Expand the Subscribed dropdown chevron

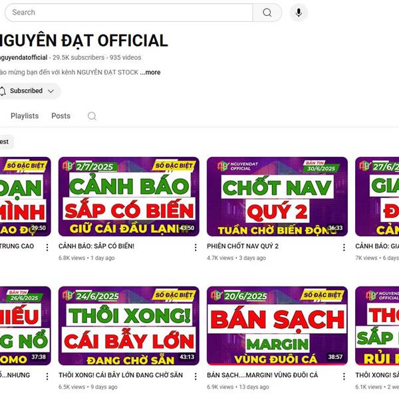click(x=51, y=91)
